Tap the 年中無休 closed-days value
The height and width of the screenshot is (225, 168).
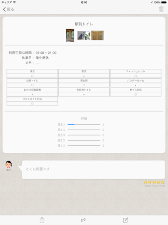42,58
